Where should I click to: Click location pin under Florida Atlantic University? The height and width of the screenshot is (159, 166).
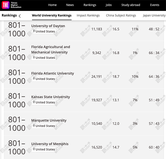[34, 78]
